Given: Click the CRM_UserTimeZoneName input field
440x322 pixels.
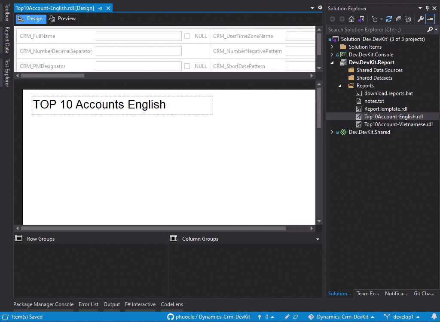Looking at the screenshot, I should click(x=301, y=36).
